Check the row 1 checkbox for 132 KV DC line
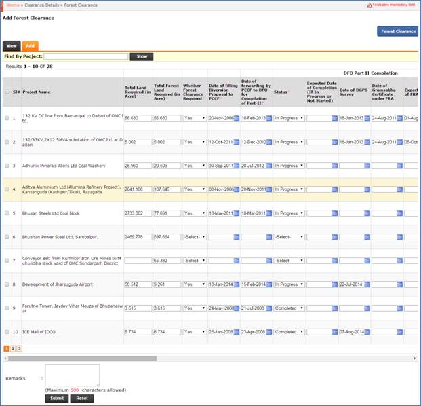 click(7, 118)
